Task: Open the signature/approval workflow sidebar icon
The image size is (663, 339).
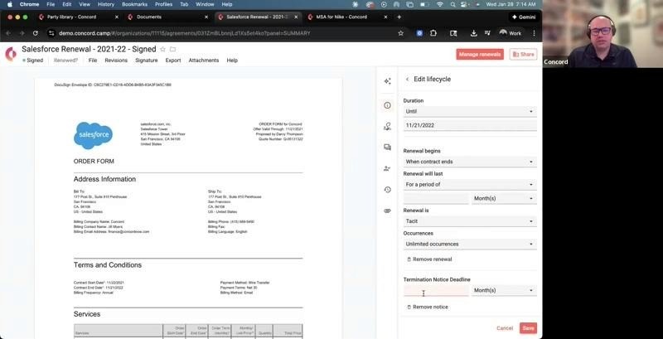Action: (x=387, y=126)
